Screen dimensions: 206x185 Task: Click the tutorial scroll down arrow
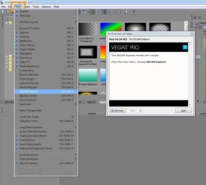coord(190,105)
